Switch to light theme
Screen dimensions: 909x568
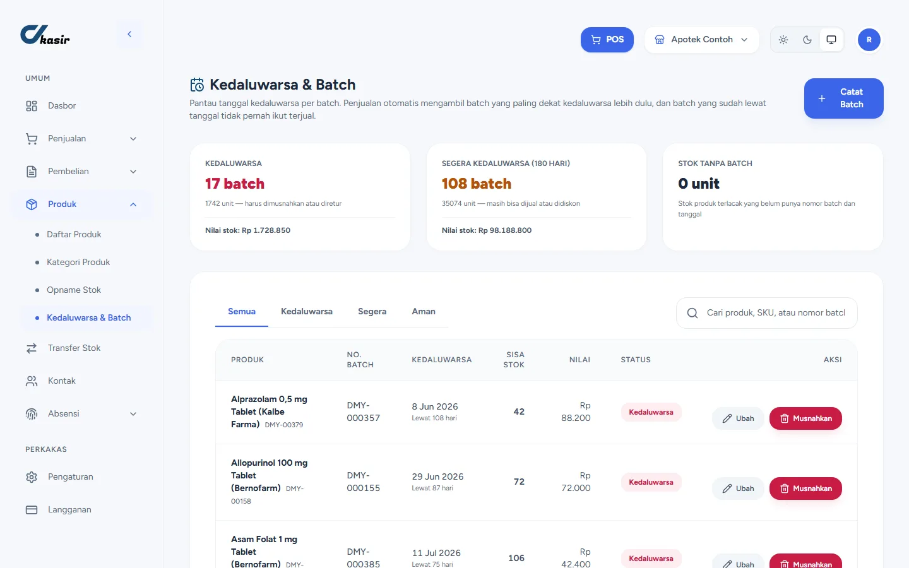point(783,40)
